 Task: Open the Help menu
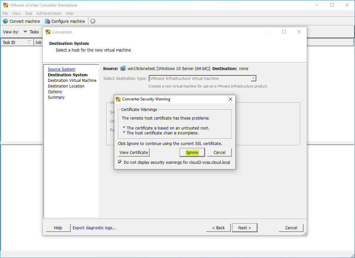click(69, 13)
